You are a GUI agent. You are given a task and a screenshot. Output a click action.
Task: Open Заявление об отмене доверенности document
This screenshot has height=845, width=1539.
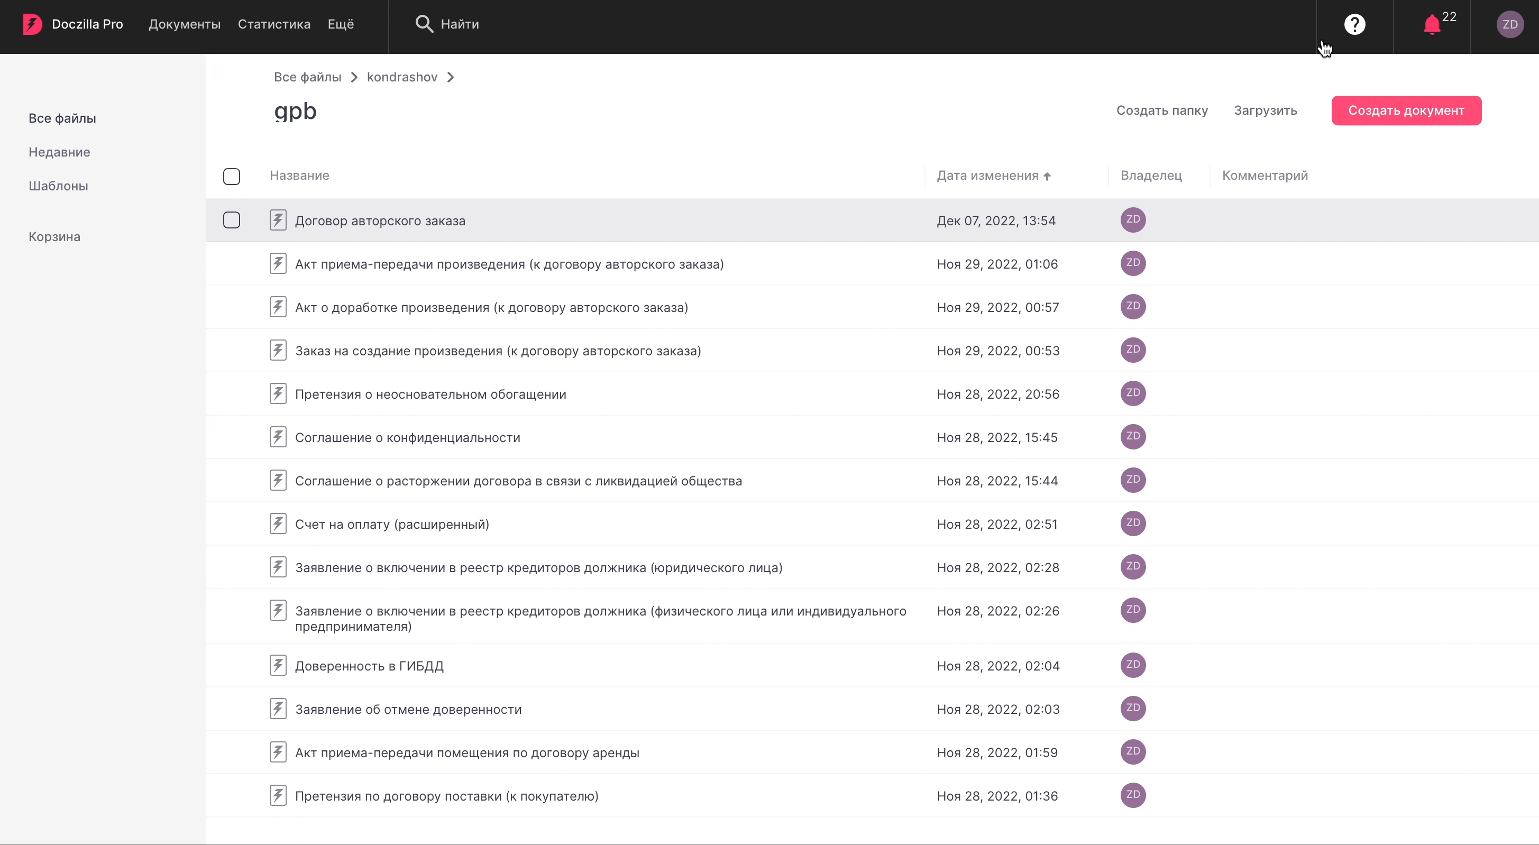point(408,710)
